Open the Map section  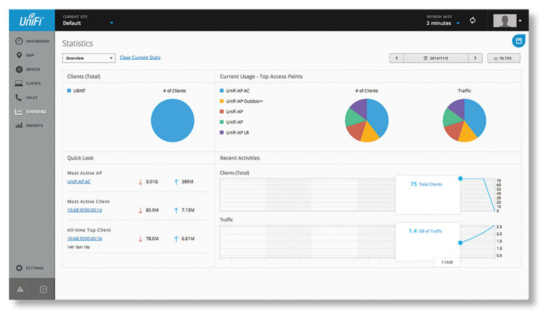25,55
